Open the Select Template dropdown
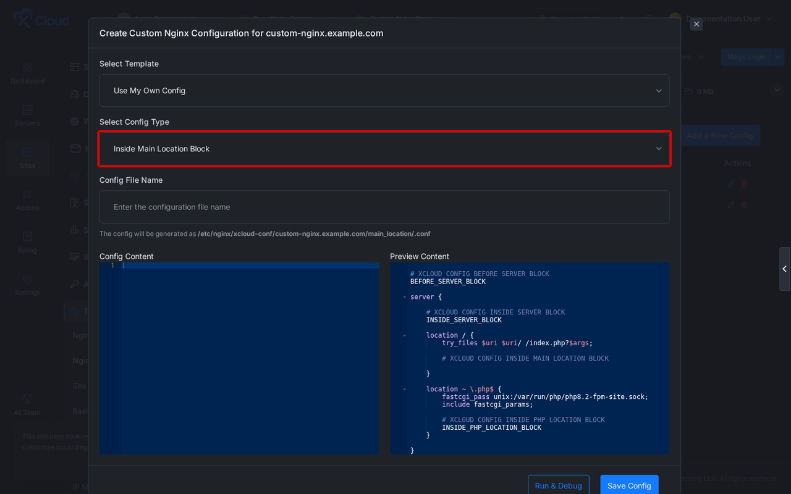 [384, 91]
